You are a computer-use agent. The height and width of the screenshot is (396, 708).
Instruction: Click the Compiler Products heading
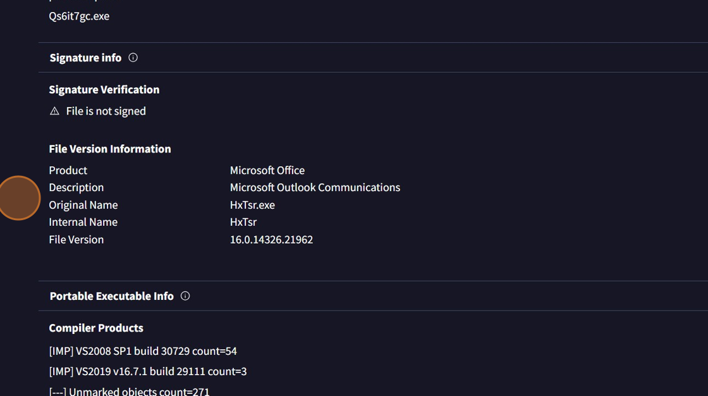coord(96,328)
